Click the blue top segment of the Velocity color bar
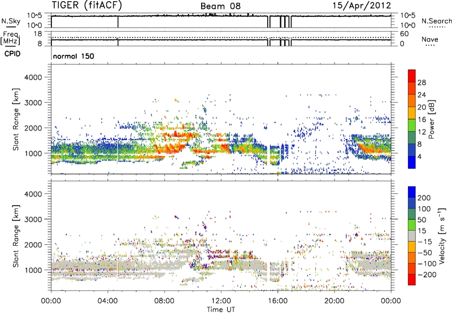Image resolution: width=452 pixels, height=313 pixels. coord(412,192)
